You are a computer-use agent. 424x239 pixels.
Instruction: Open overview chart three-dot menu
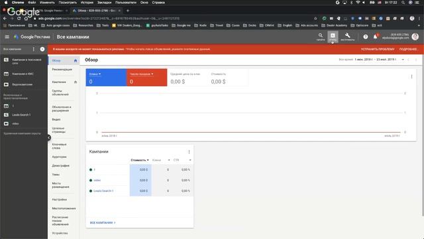pyautogui.click(x=411, y=77)
